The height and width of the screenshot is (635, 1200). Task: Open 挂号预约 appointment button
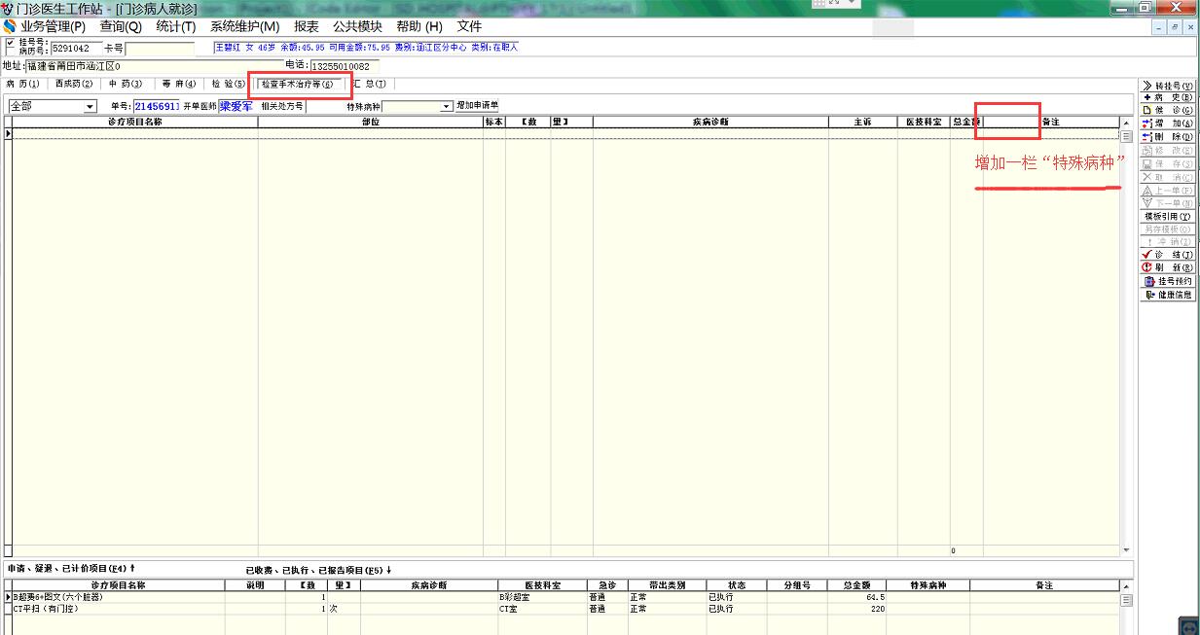click(x=1167, y=281)
